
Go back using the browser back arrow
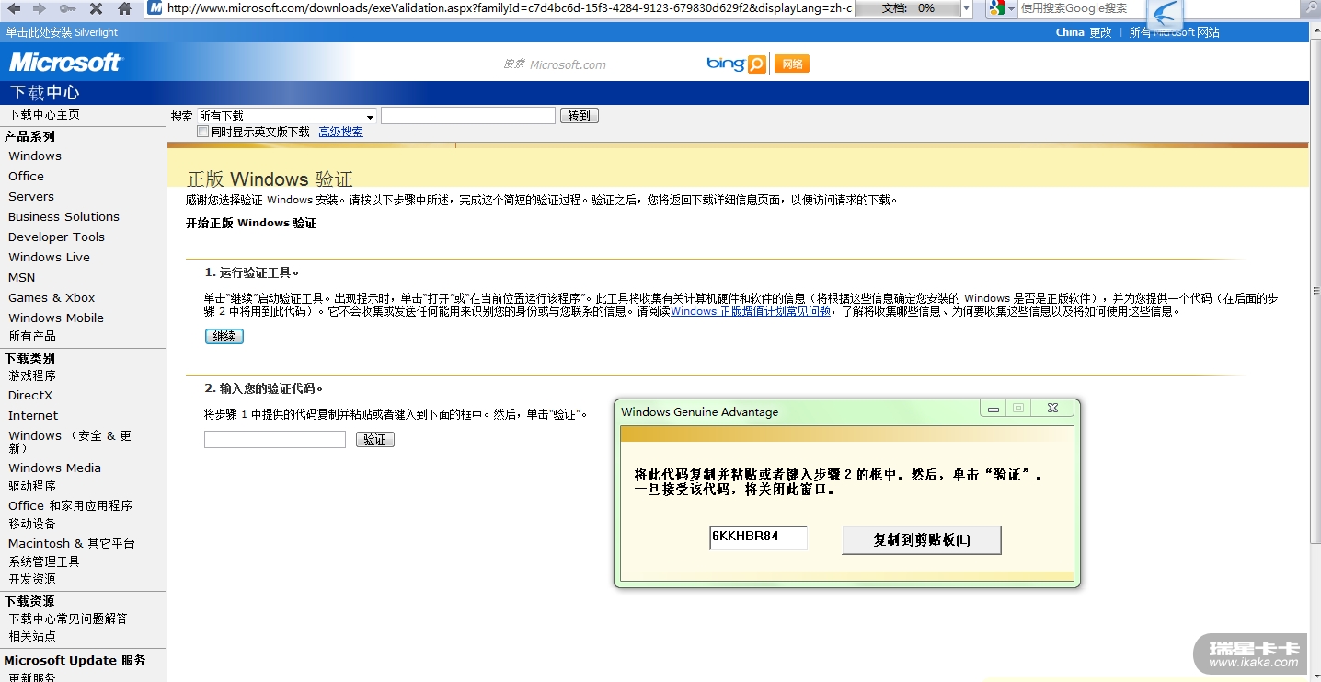pos(14,8)
